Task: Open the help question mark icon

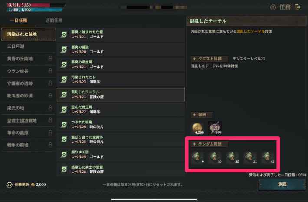Action: click(273, 7)
